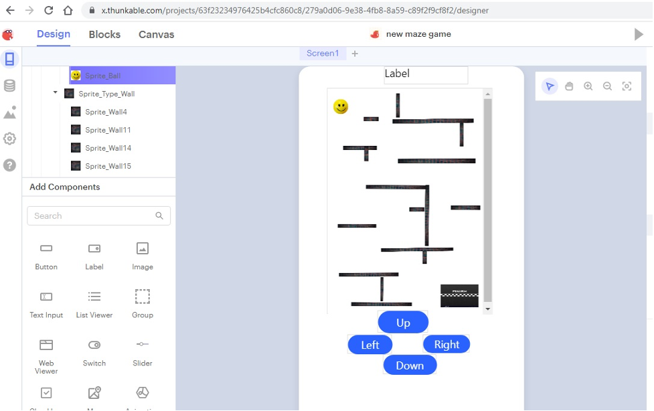Click the project name new maze game
The image size is (654, 411).
click(418, 34)
